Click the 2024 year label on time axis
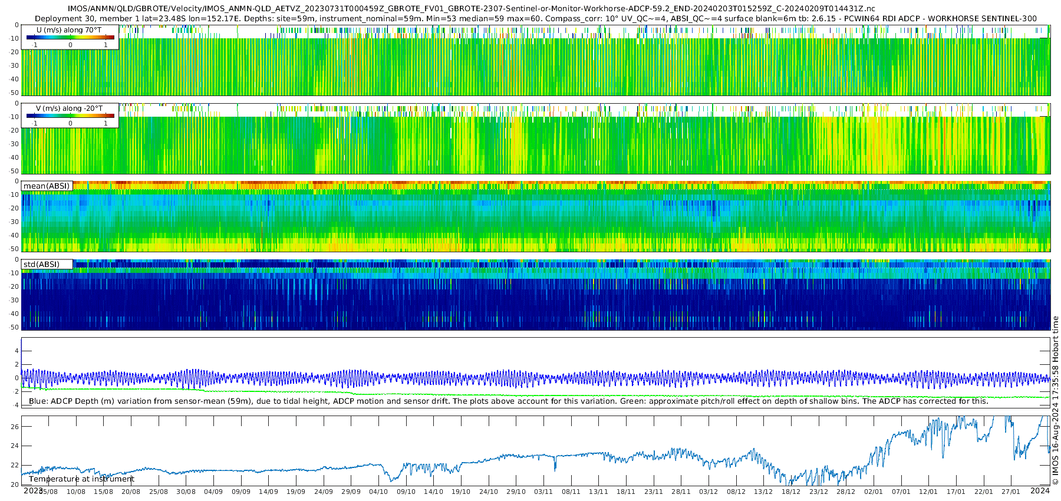Image resolution: width=1061 pixels, height=501 pixels. coord(1040,490)
